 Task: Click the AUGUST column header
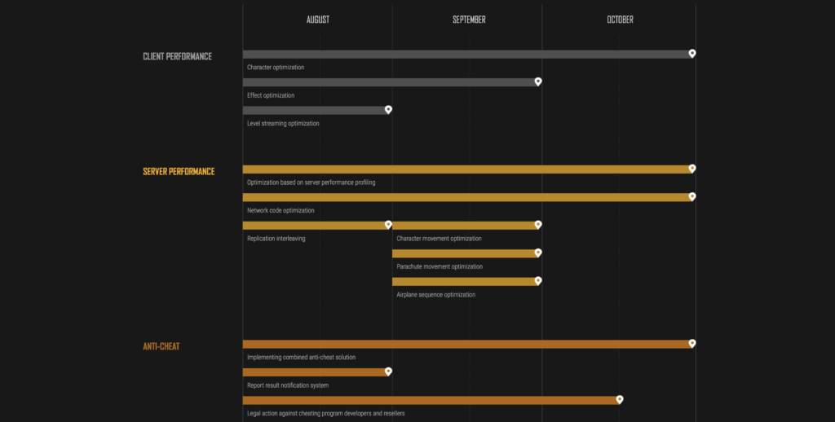[318, 20]
